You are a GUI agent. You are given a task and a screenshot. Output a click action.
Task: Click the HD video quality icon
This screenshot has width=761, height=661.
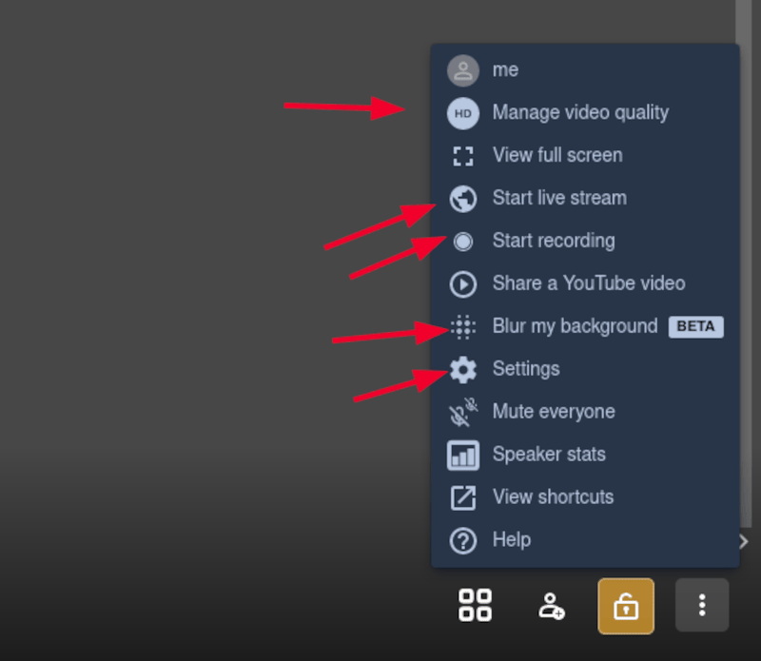coord(463,113)
